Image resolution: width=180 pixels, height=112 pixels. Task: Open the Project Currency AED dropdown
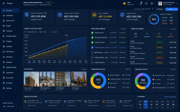[10, 107]
